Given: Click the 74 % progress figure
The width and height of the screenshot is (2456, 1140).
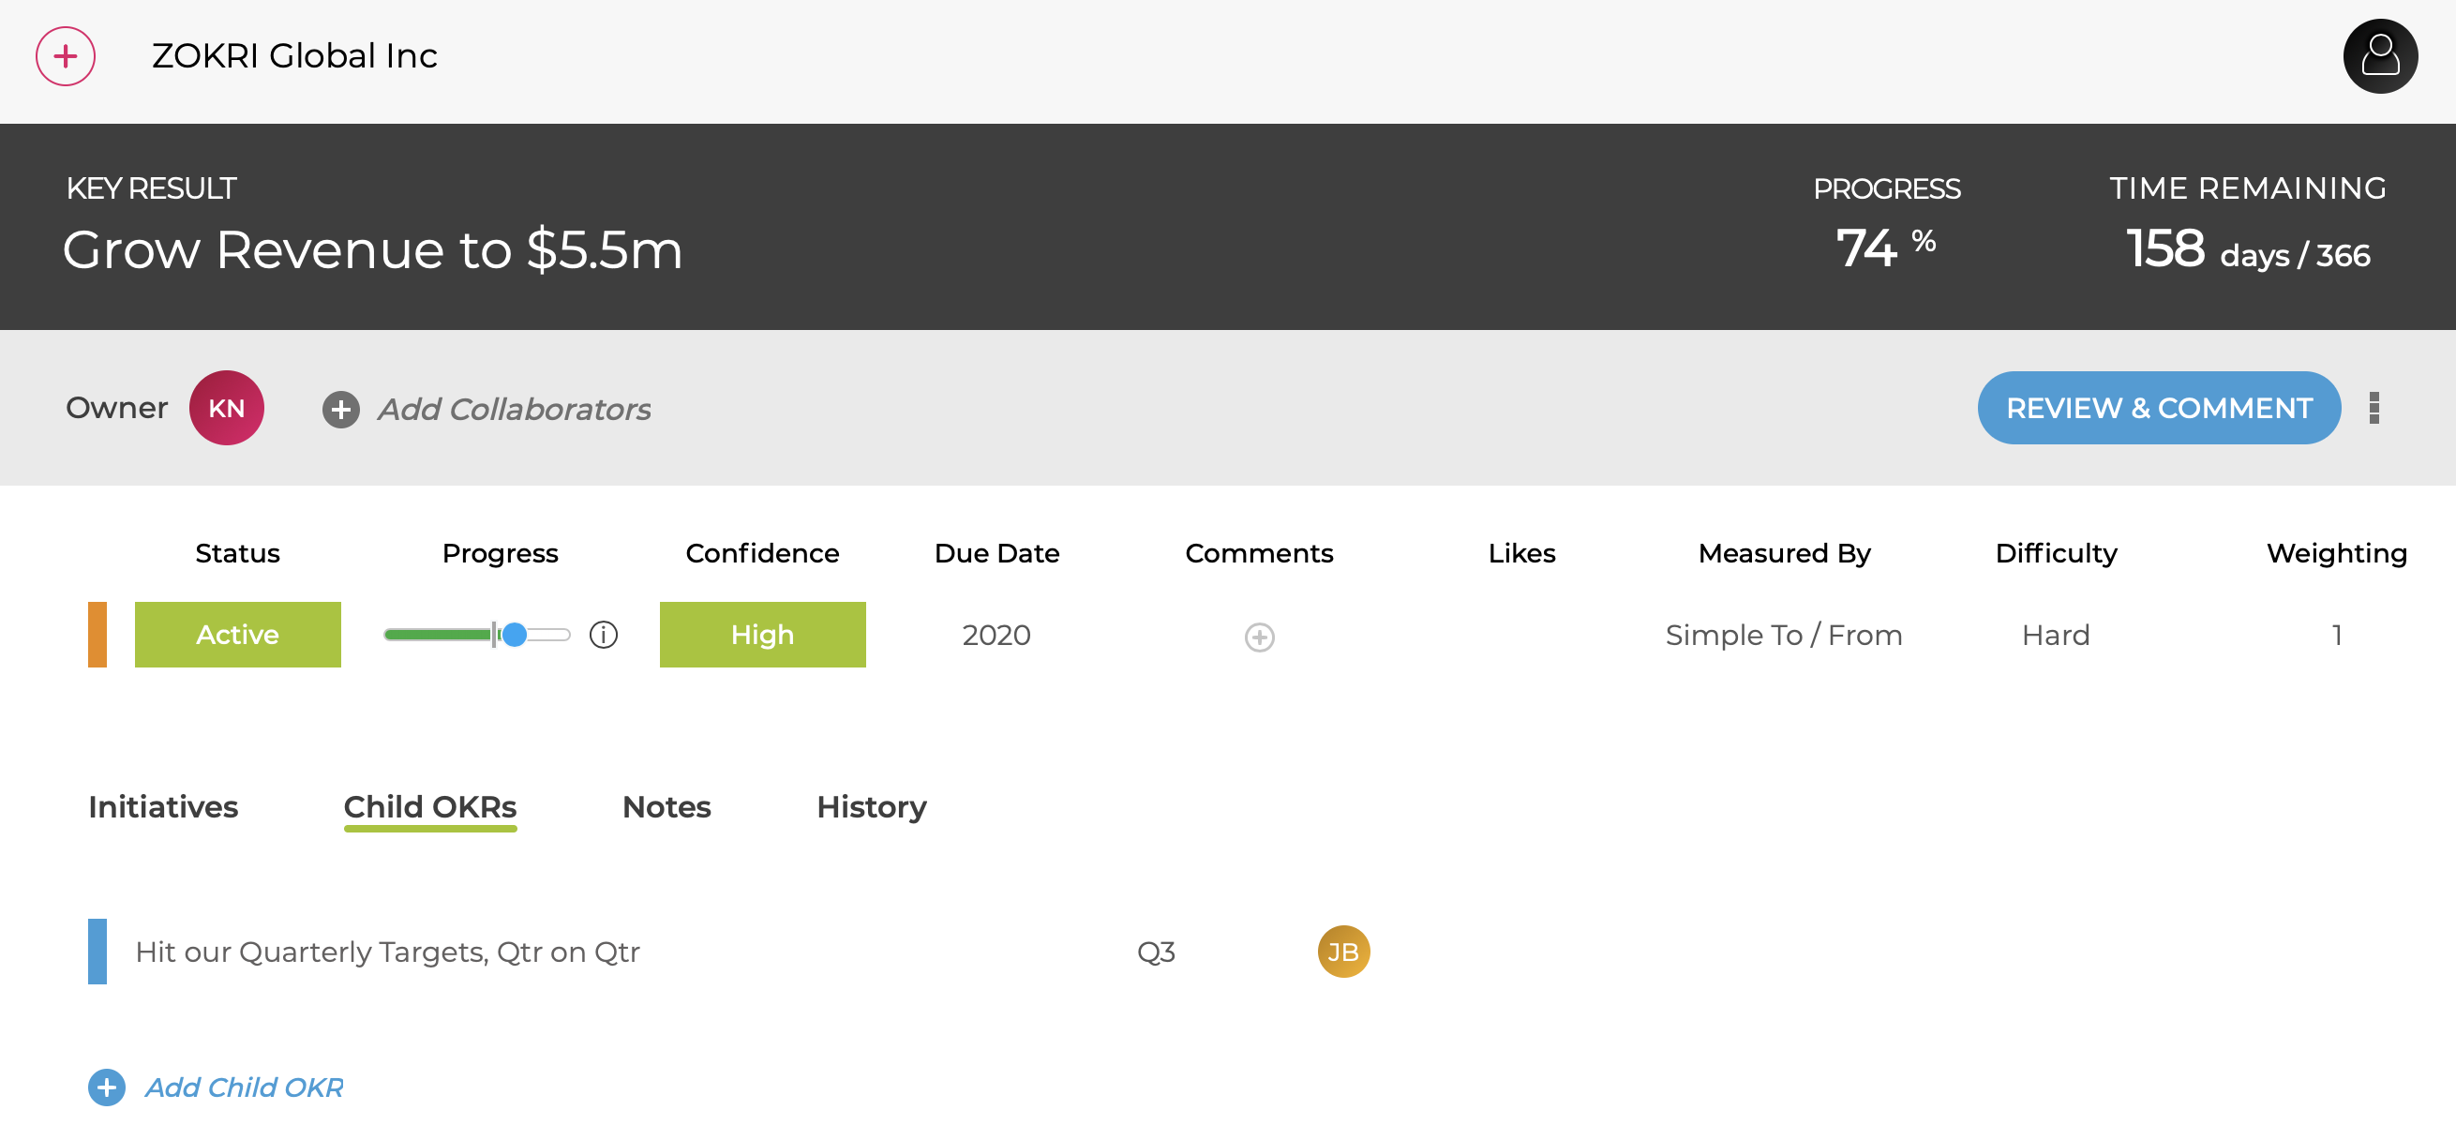Looking at the screenshot, I should (x=1886, y=247).
